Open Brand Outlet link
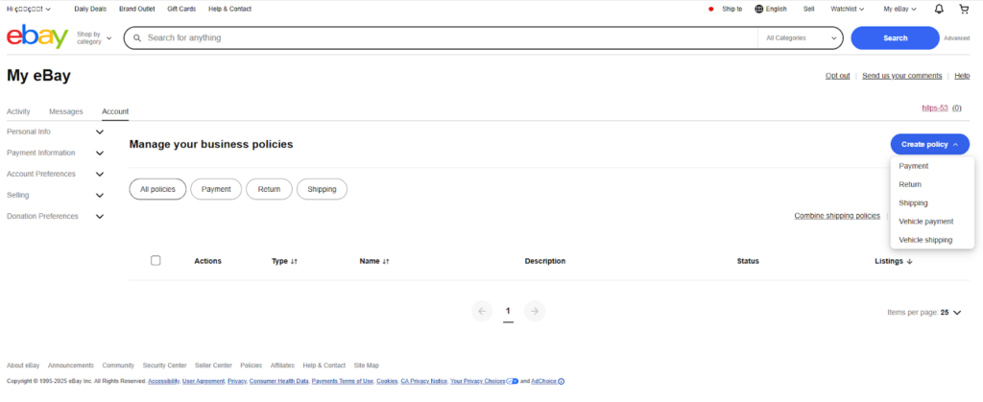 click(136, 9)
